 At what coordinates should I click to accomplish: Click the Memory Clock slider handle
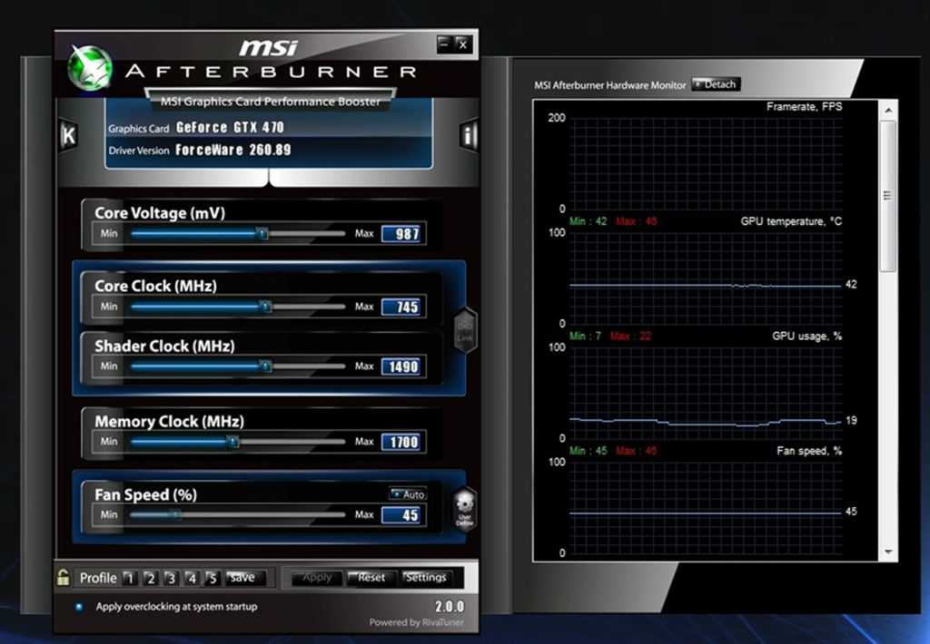click(x=233, y=442)
